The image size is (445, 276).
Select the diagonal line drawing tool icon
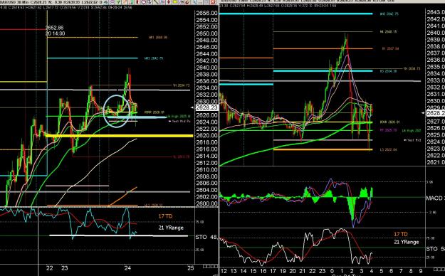(155, 1)
